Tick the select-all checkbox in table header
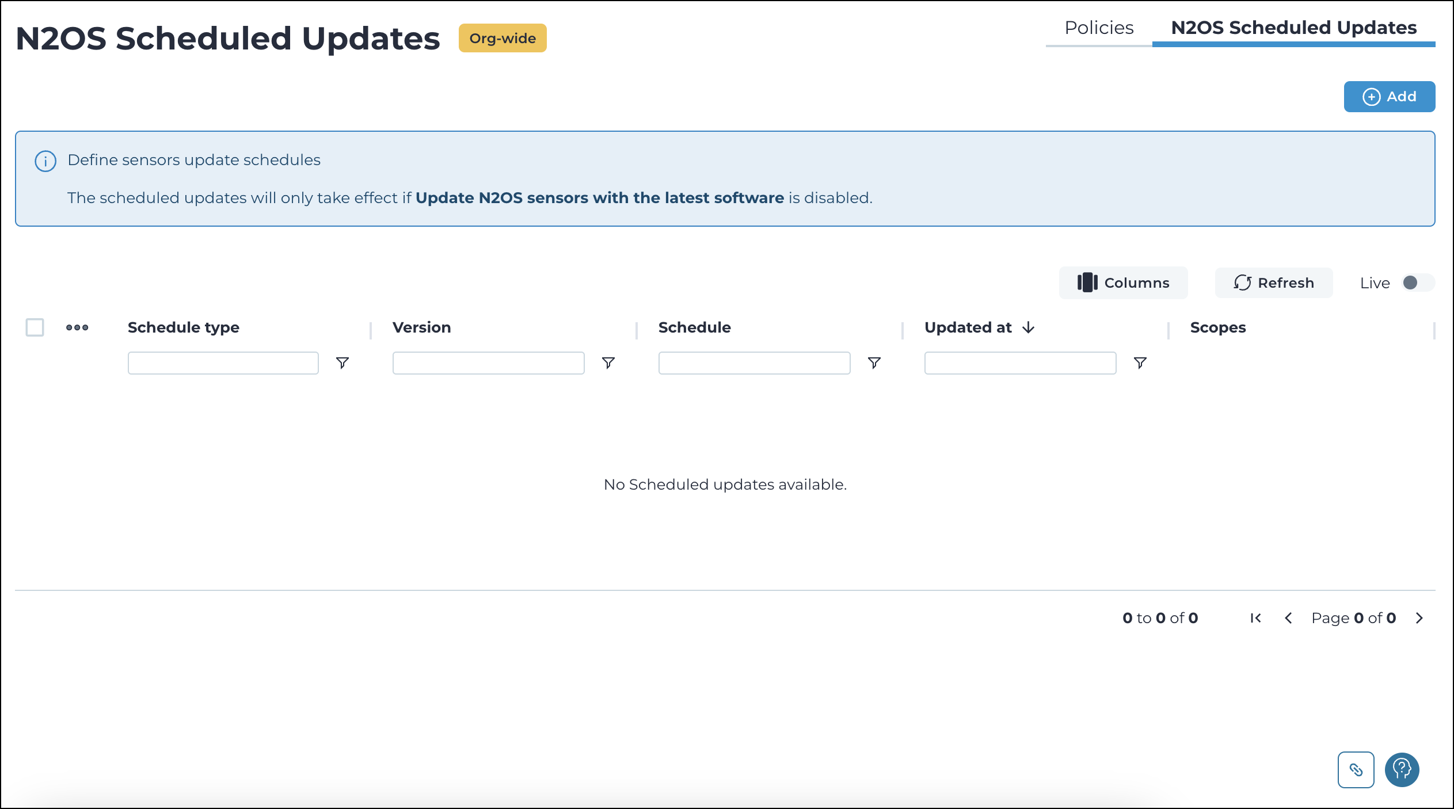 point(35,327)
